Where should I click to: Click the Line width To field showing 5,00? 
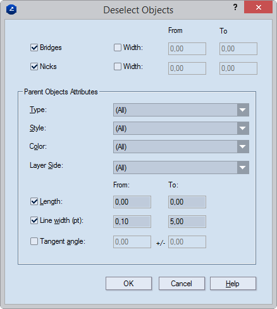tap(187, 222)
